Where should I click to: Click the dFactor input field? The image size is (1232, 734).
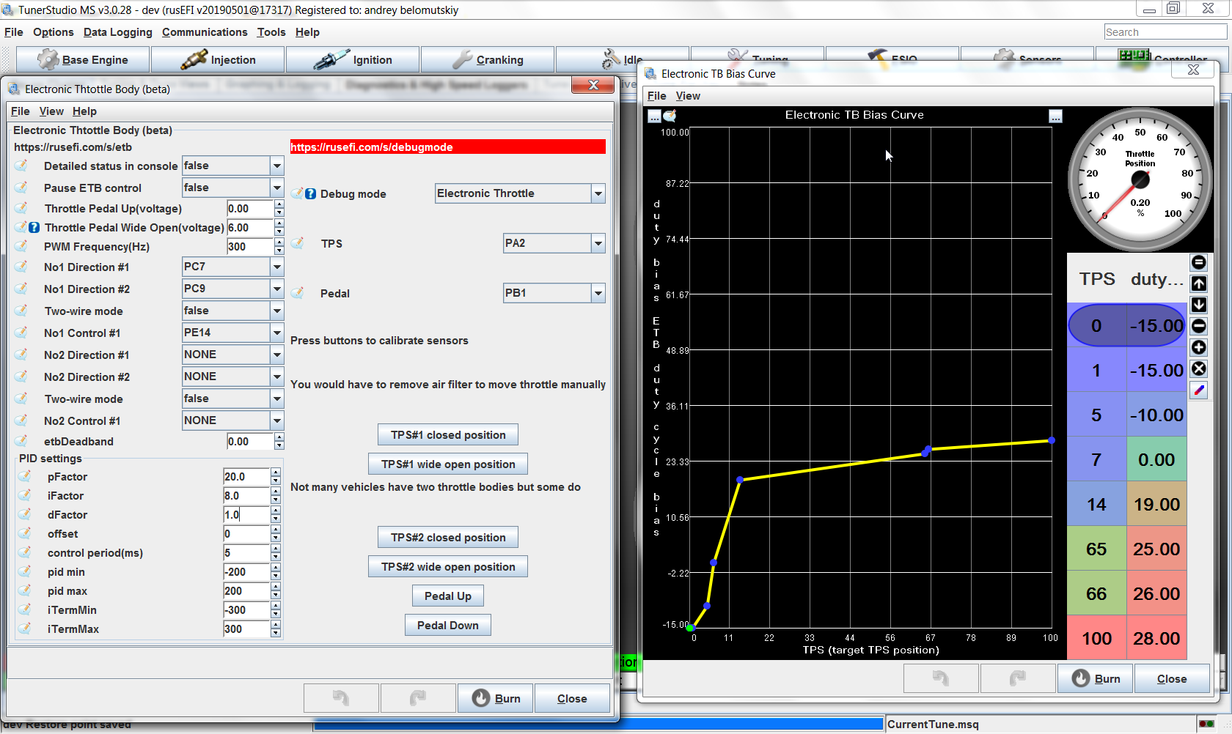click(x=247, y=514)
